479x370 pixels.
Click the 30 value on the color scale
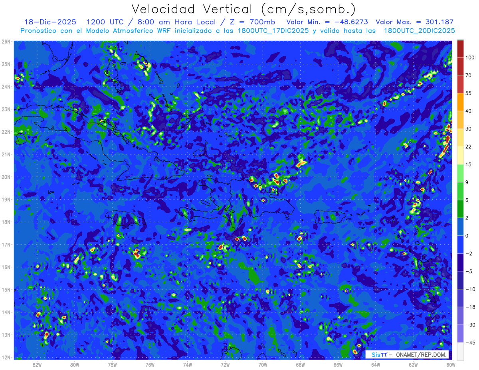[469, 129]
